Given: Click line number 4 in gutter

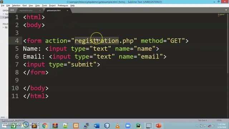Looking at the screenshot, I should click(17, 41).
